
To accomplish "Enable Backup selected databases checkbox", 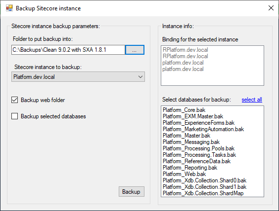I will (14, 116).
